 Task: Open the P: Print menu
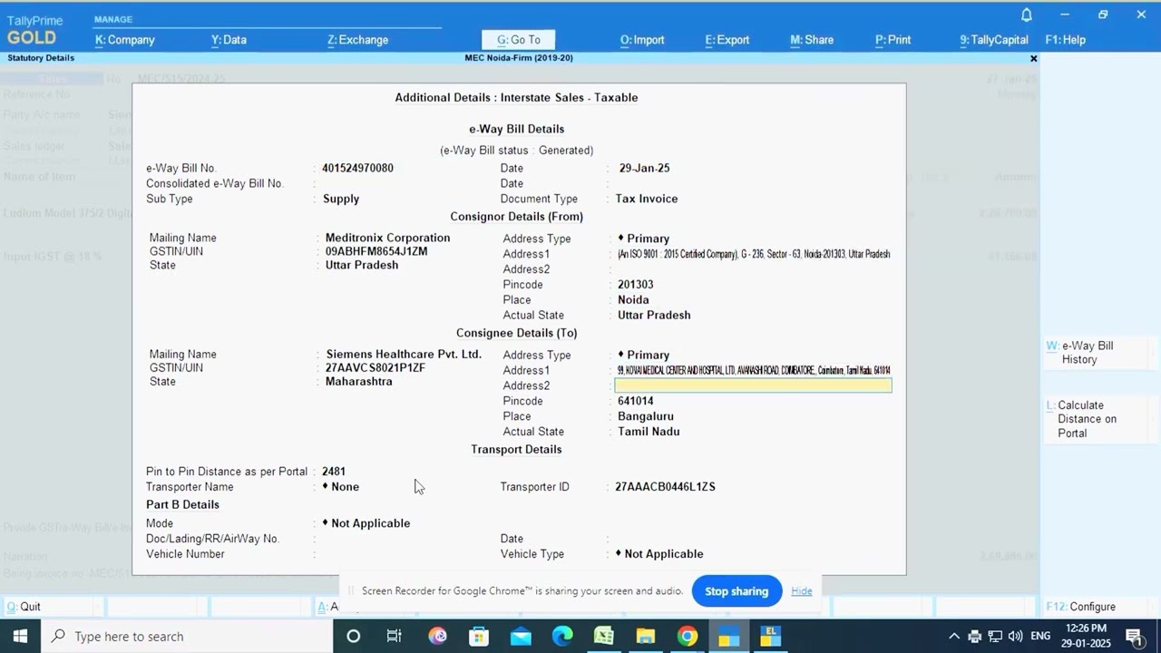click(x=893, y=40)
